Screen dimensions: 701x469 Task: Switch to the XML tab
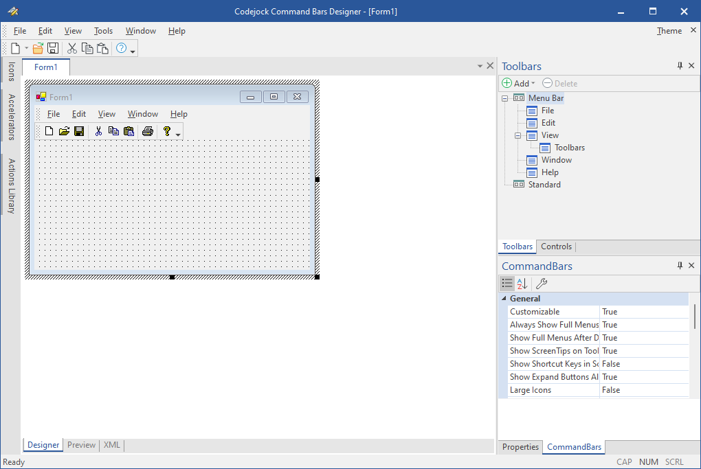(x=111, y=445)
